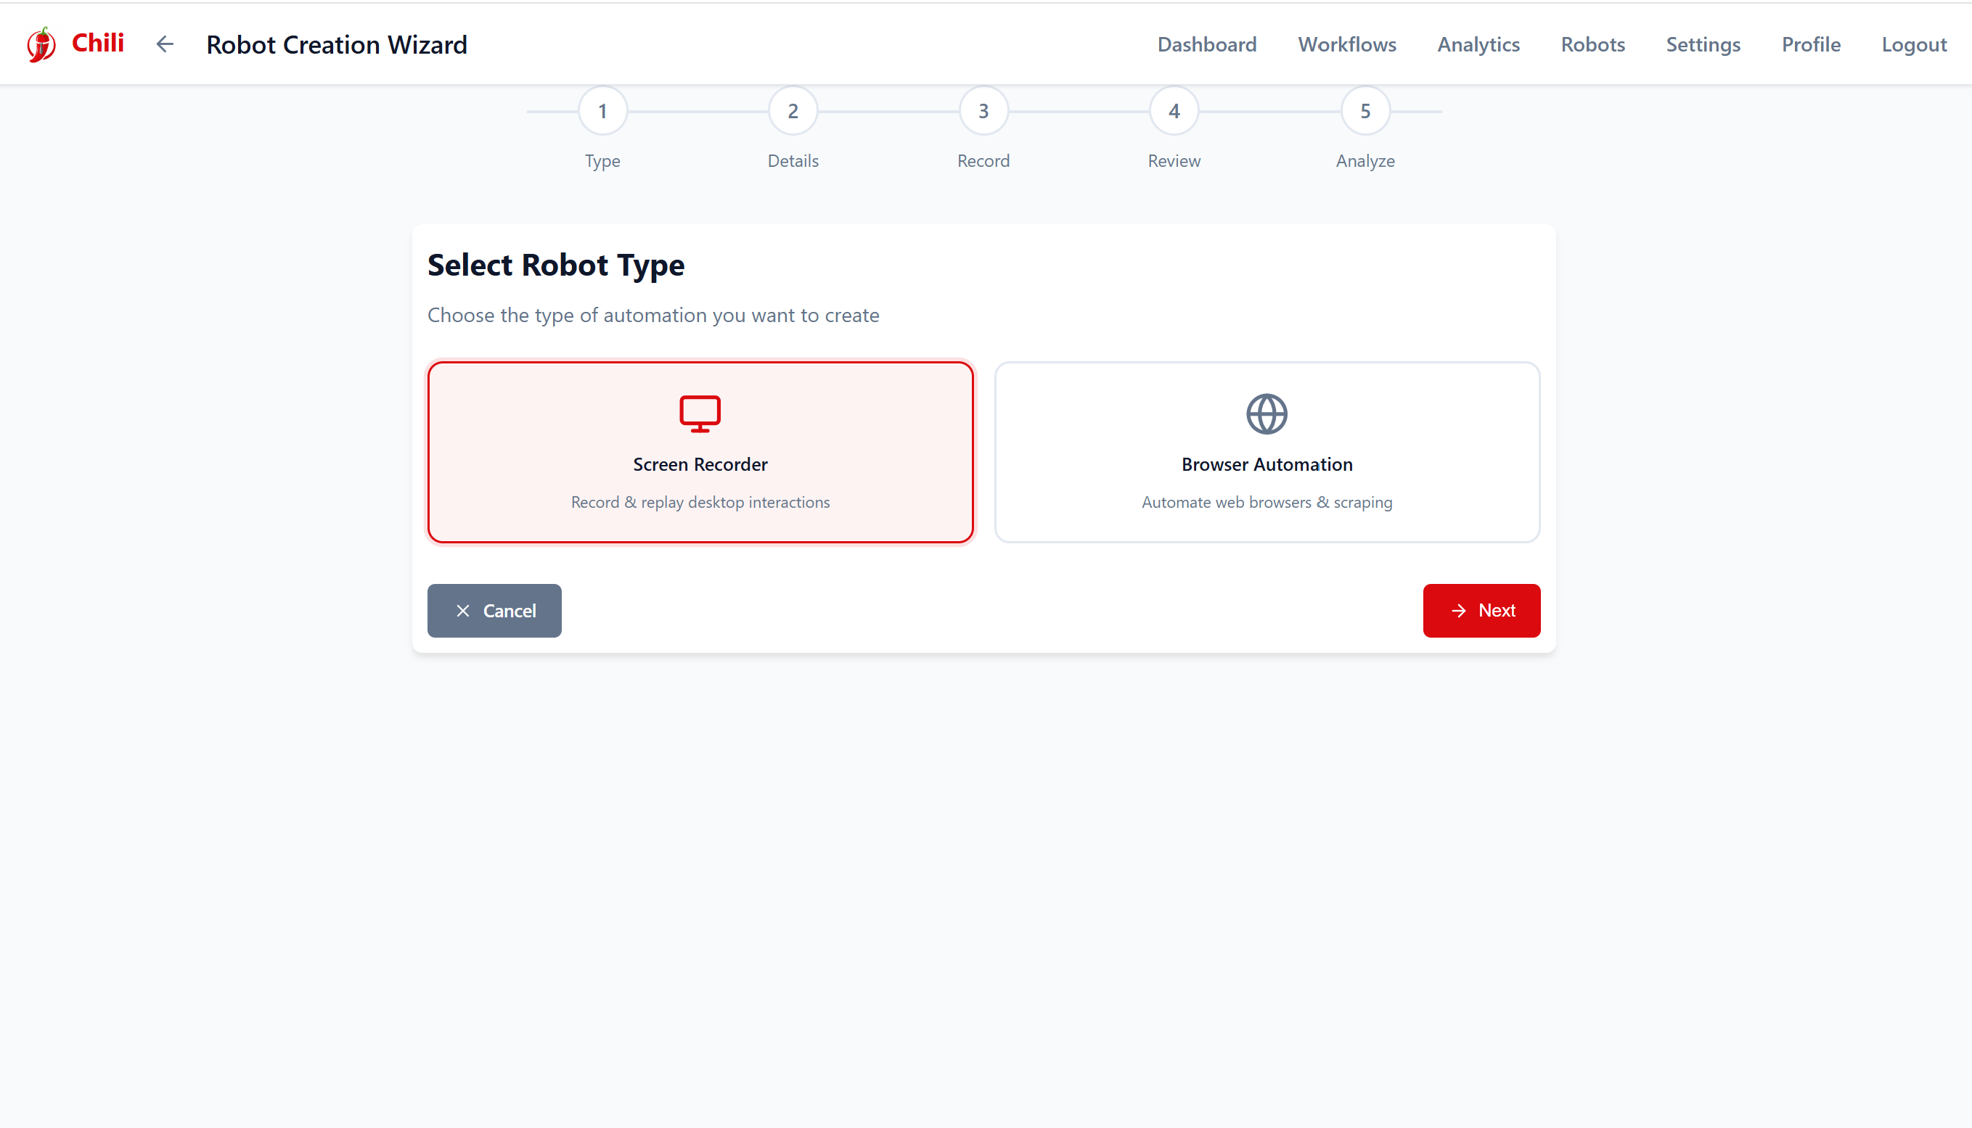Select the Screen Recorder robot type
The width and height of the screenshot is (1972, 1128).
(x=699, y=452)
